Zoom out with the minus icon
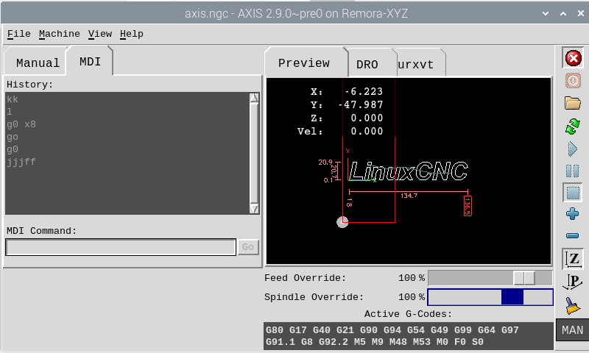 573,235
